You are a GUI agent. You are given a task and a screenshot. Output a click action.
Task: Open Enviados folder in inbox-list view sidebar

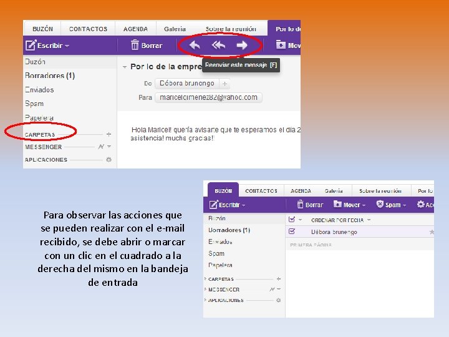(x=220, y=242)
